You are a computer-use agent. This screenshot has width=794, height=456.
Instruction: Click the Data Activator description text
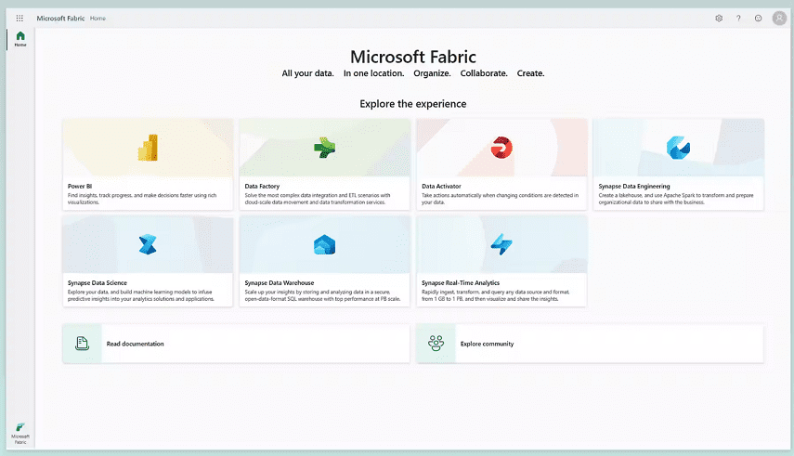pyautogui.click(x=500, y=199)
